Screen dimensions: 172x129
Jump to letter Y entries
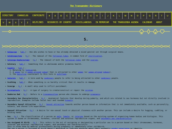click(22, 23)
